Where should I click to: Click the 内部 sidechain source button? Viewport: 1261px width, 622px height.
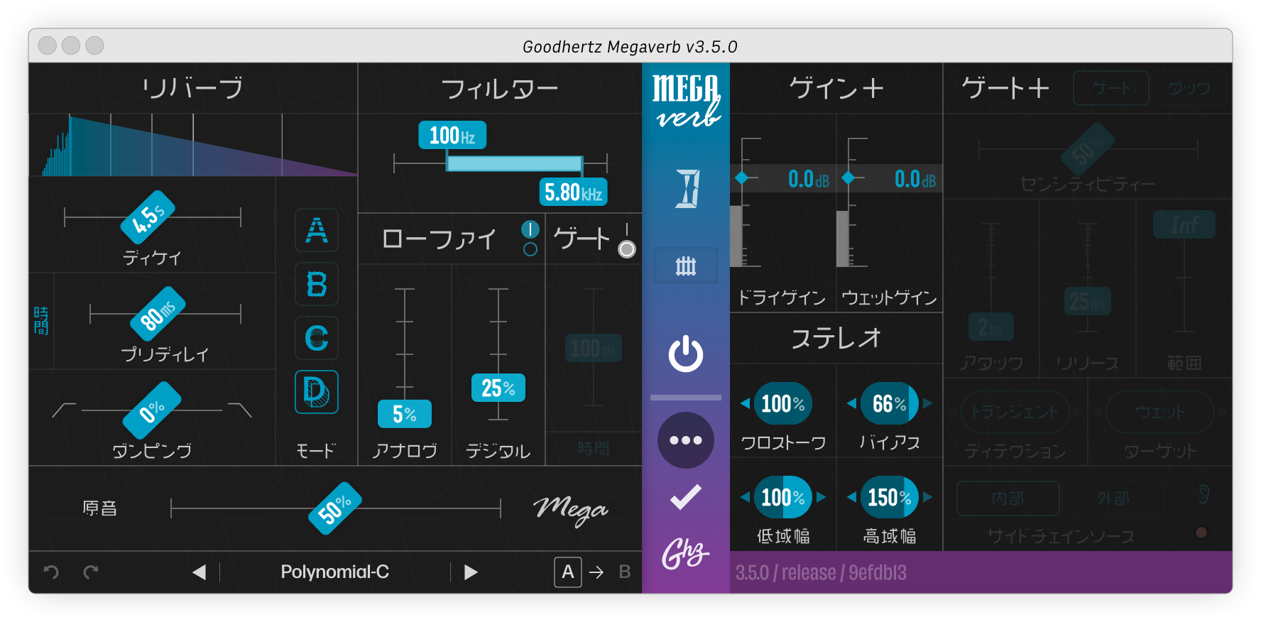pos(1008,498)
